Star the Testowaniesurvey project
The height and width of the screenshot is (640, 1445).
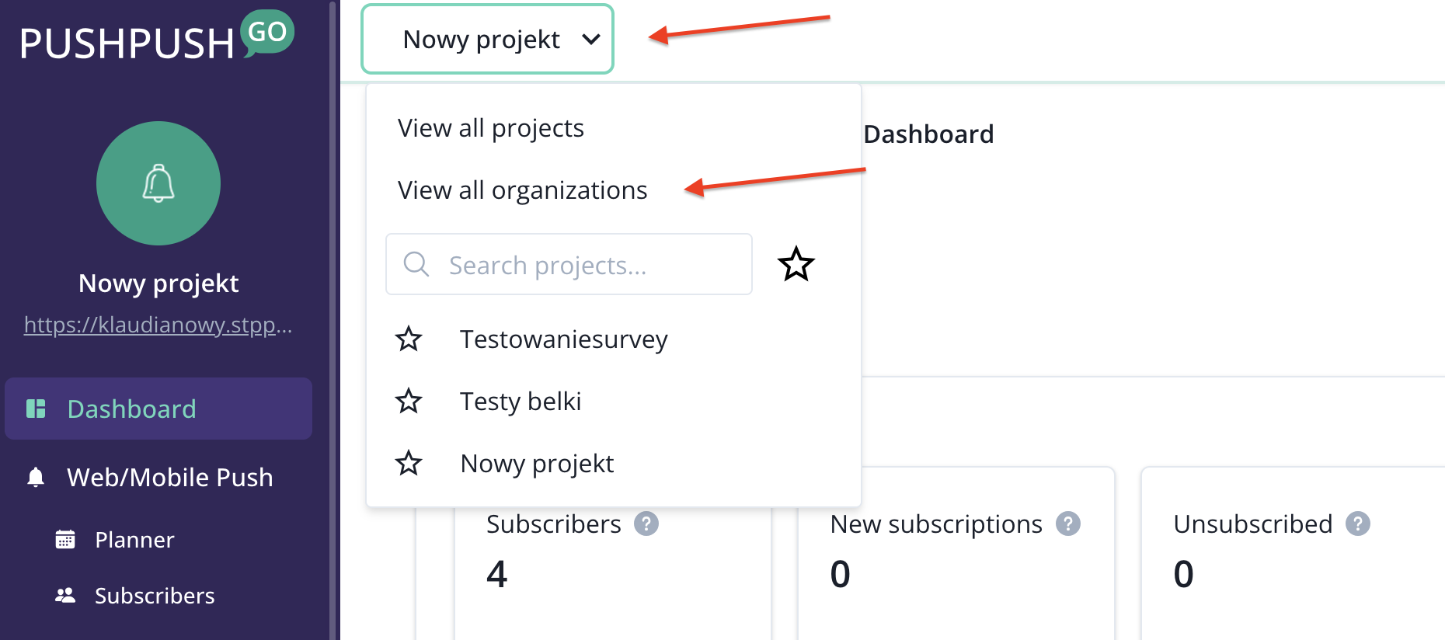point(409,339)
